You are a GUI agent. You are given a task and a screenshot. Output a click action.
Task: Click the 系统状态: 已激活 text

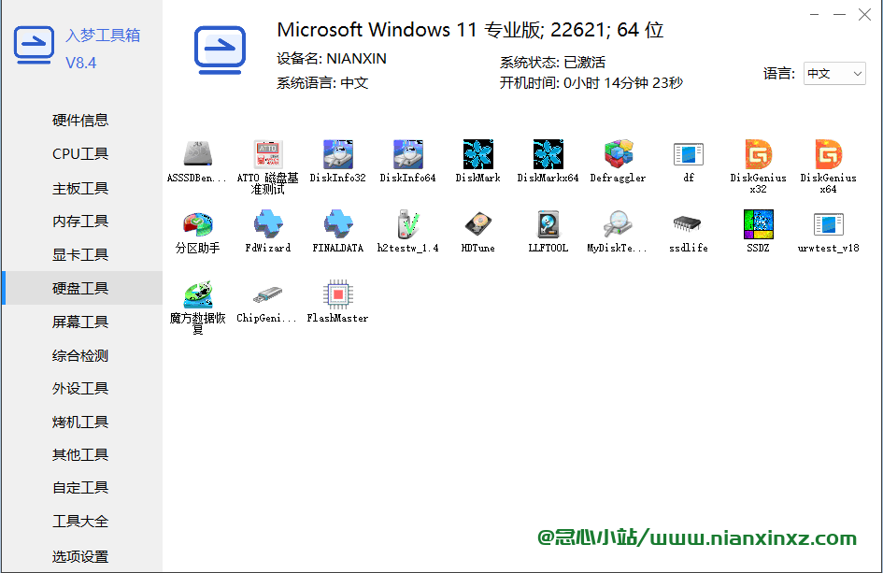pyautogui.click(x=552, y=62)
